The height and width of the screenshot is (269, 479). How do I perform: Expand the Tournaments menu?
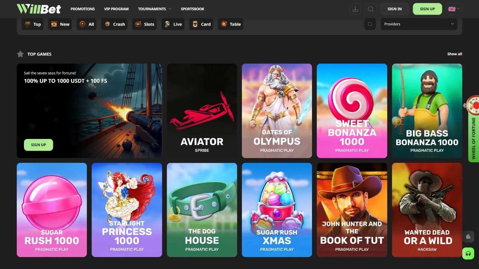pos(154,9)
